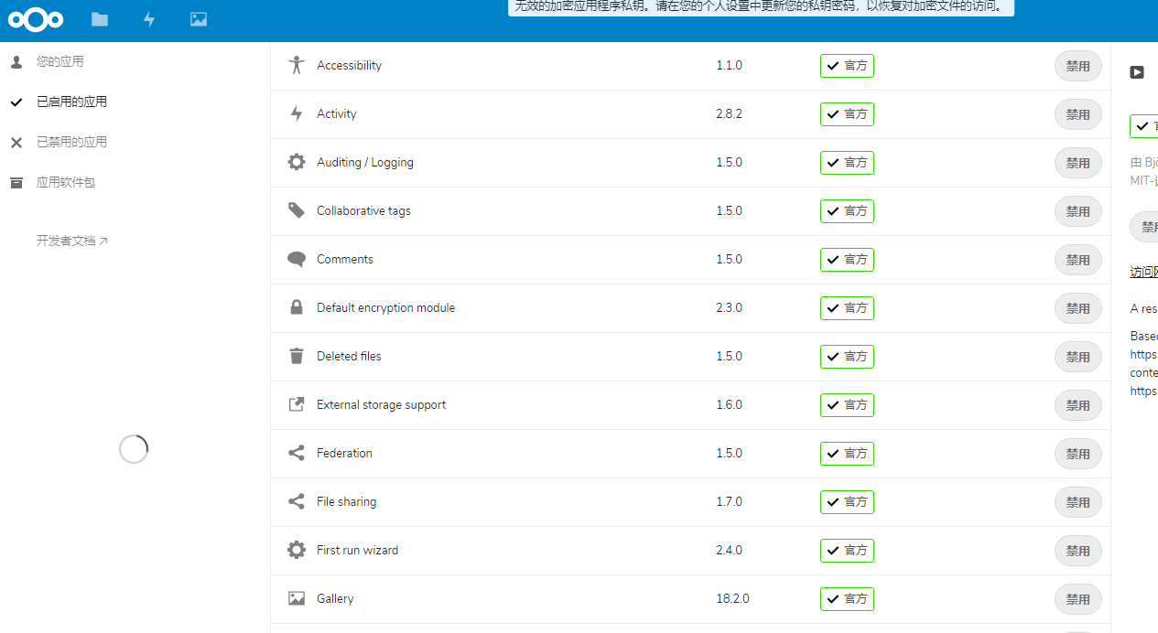
Task: Select the Default encryption module name
Action: (385, 307)
